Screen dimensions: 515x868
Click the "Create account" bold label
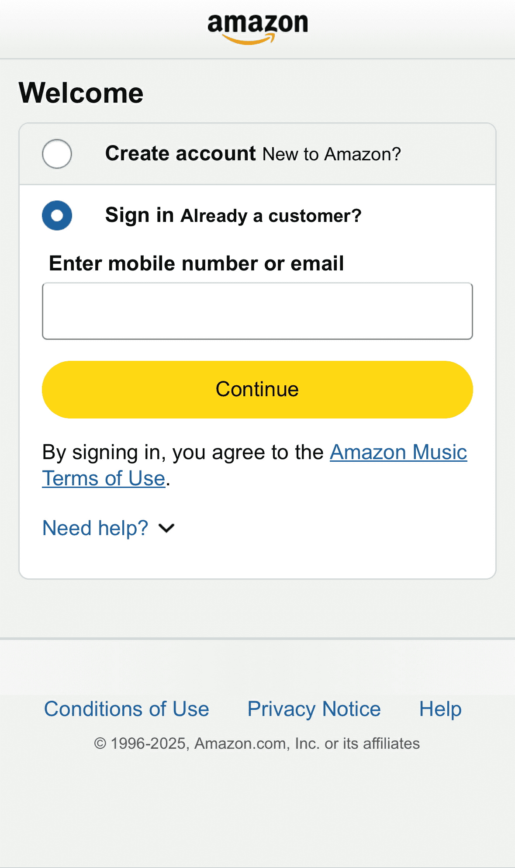tap(180, 154)
